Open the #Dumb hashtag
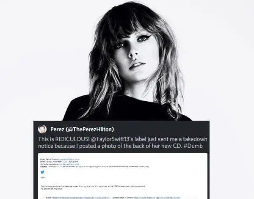The width and height of the screenshot is (254, 199). point(193,146)
